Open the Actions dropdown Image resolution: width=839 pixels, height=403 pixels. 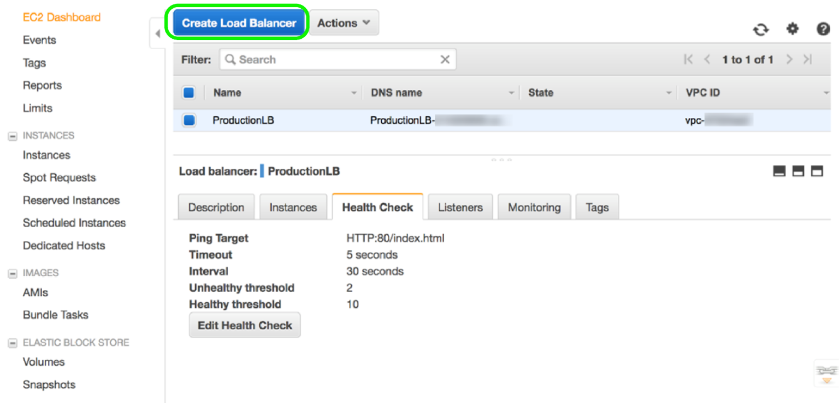click(x=343, y=22)
